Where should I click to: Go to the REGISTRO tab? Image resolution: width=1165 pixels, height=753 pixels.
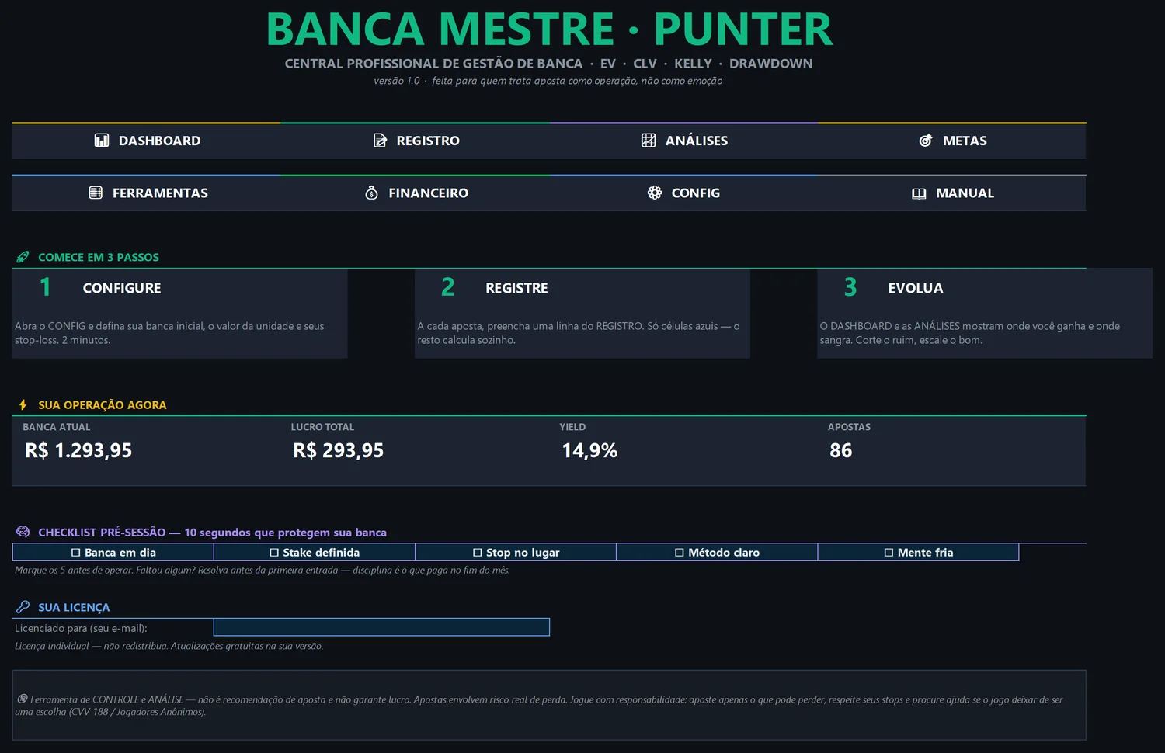416,141
